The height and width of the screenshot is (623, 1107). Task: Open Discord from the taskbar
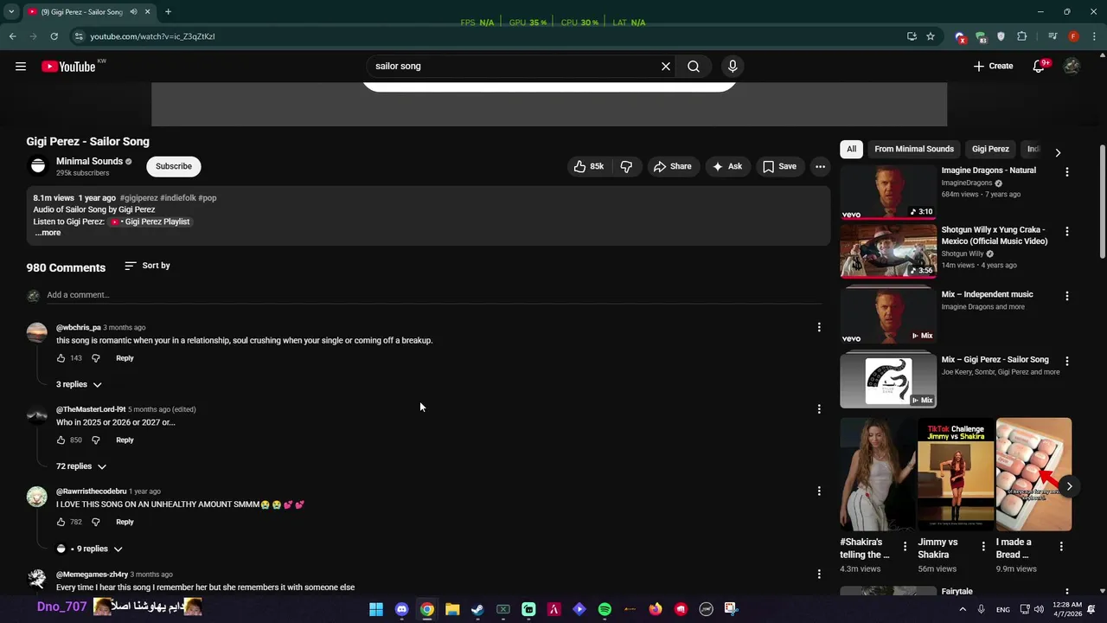pyautogui.click(x=401, y=609)
